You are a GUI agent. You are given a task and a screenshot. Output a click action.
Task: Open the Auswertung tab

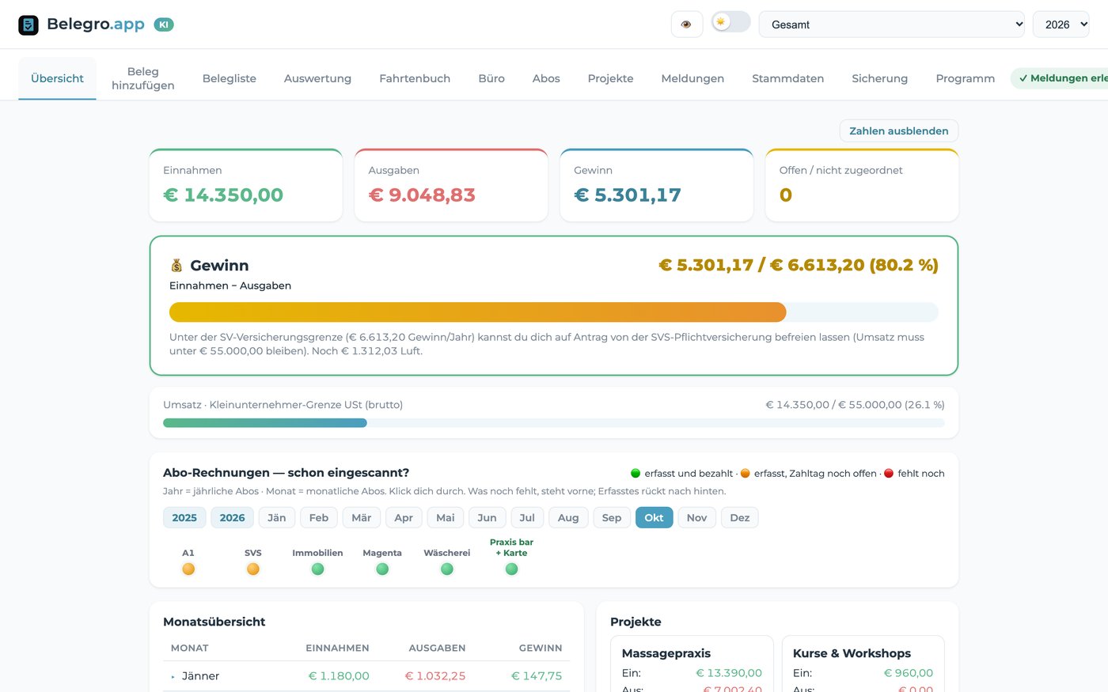click(x=317, y=78)
